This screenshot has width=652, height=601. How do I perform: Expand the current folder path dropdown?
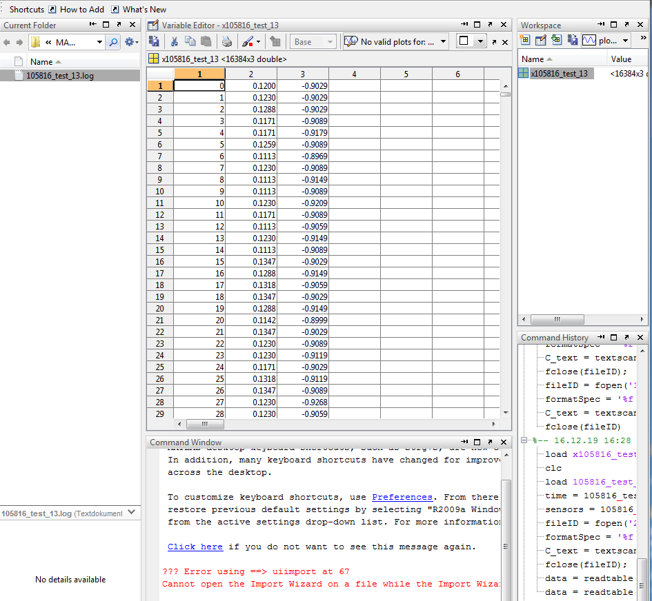point(99,43)
